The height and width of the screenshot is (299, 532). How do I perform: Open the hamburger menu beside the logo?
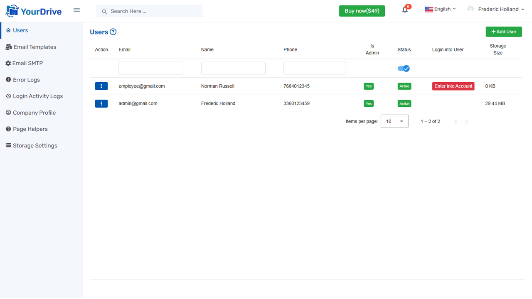76,10
